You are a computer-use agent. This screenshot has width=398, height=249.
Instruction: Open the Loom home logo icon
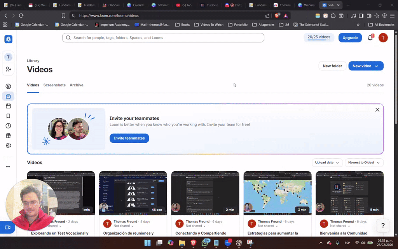(9, 39)
